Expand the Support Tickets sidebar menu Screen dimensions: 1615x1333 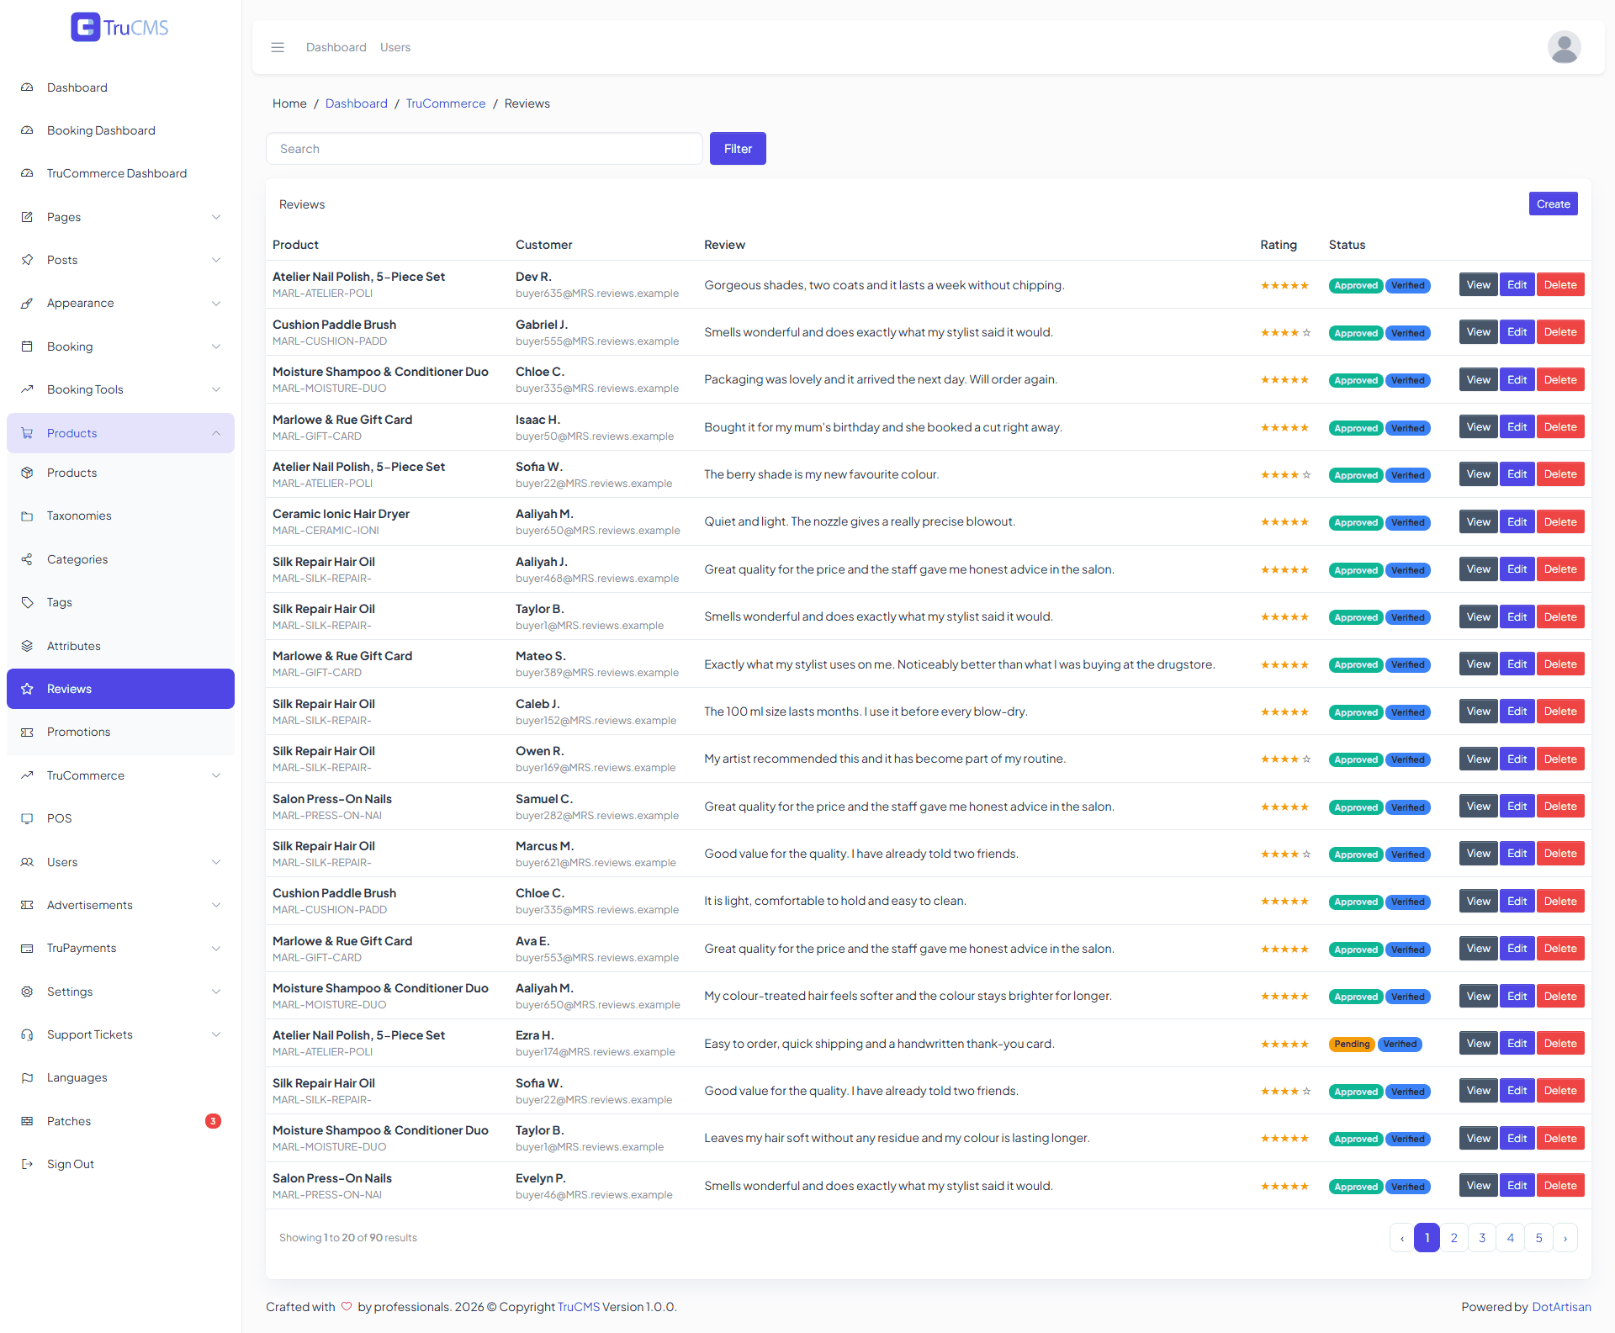click(x=120, y=1034)
